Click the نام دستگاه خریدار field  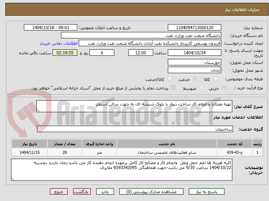tap(141, 36)
